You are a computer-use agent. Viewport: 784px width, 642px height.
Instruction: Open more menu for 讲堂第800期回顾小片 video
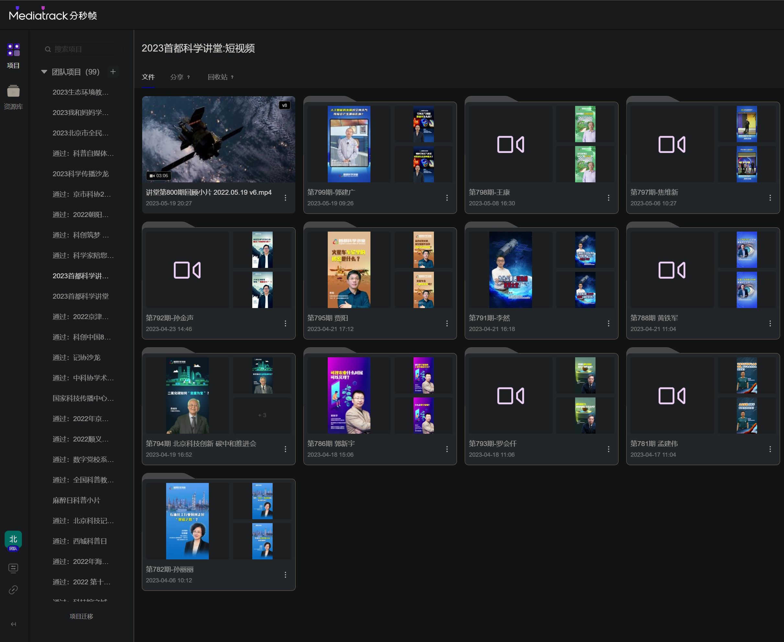pyautogui.click(x=285, y=198)
